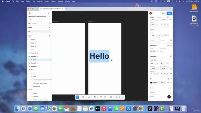The image size is (201, 113).
Task: Click the rotation angle field
Action: 154,24
